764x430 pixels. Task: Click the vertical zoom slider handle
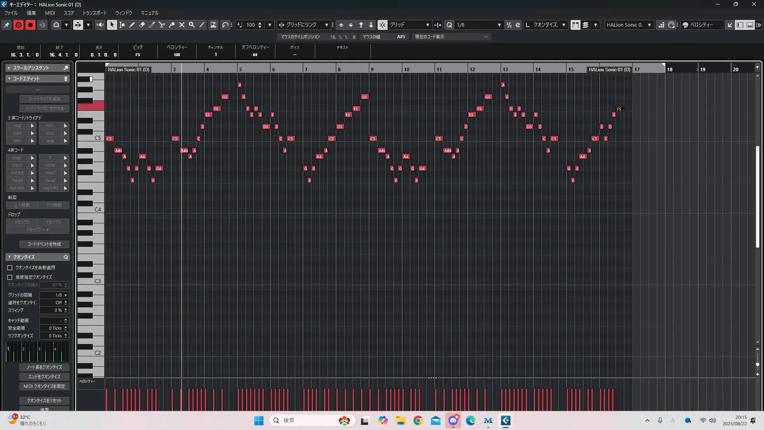coord(757,364)
